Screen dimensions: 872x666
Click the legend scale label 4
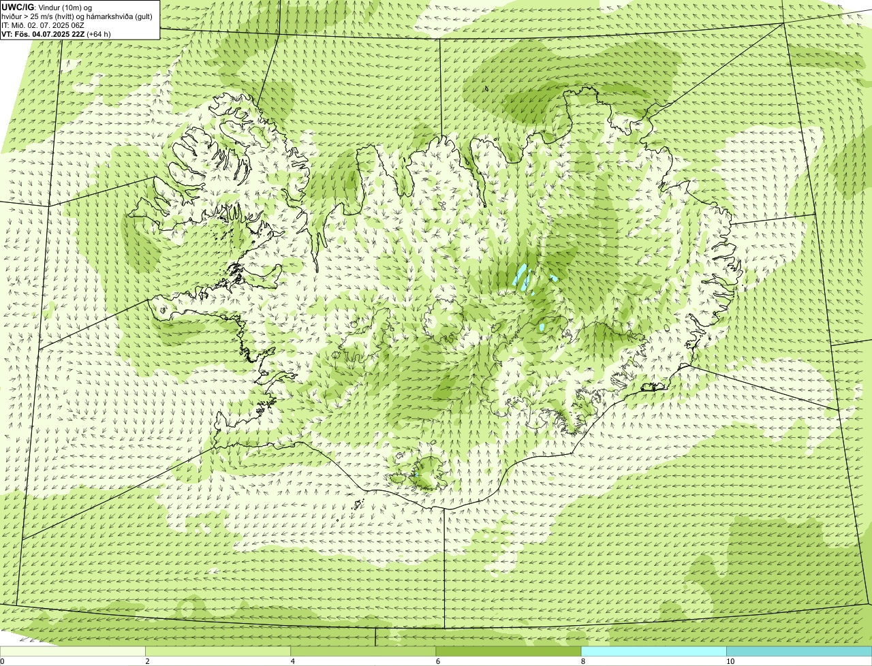pos(293,661)
